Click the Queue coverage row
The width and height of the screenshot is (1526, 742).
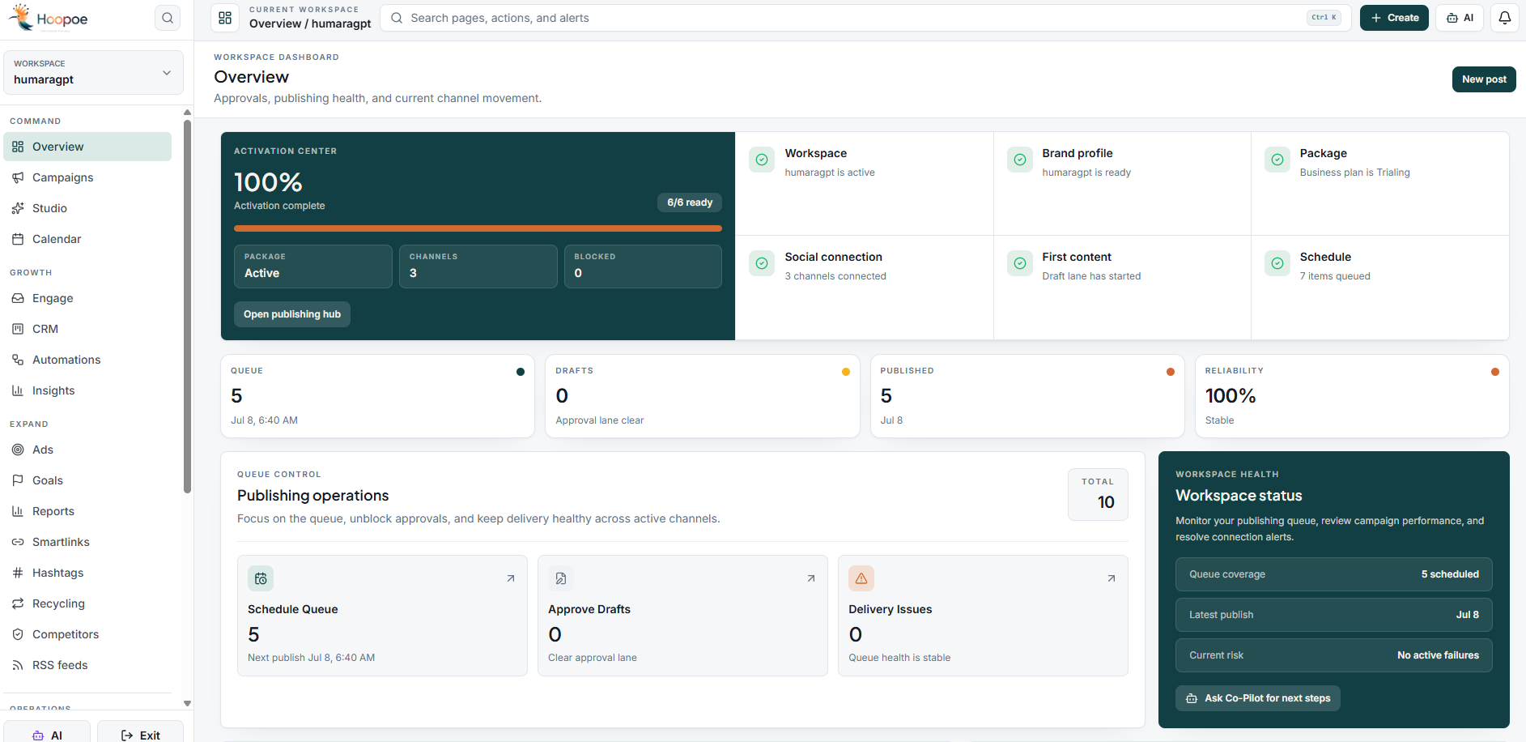point(1334,574)
